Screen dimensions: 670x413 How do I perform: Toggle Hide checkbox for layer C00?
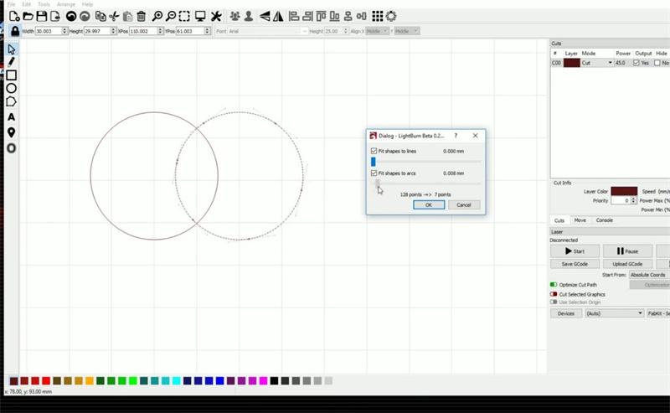coord(657,63)
